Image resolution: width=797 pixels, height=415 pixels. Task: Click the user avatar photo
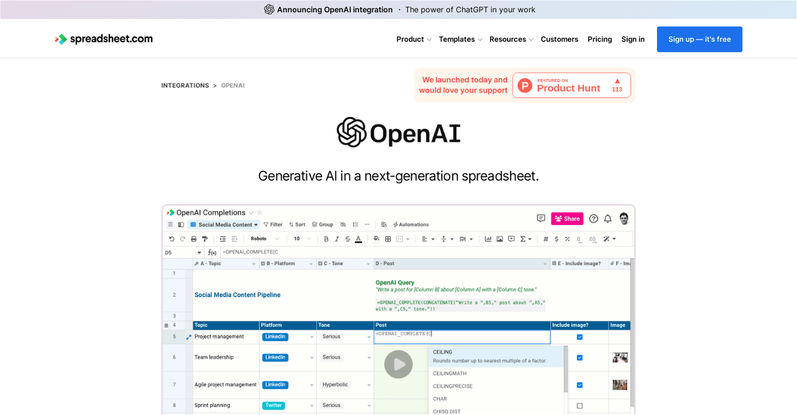[624, 219]
